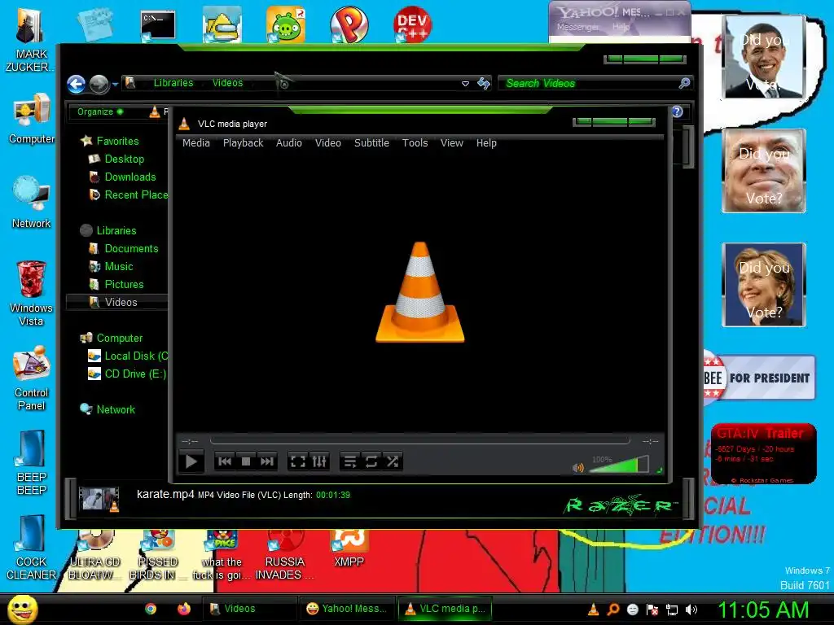Switch to VLC media player taskbar button
Screen dimensions: 834x625
click(446, 609)
